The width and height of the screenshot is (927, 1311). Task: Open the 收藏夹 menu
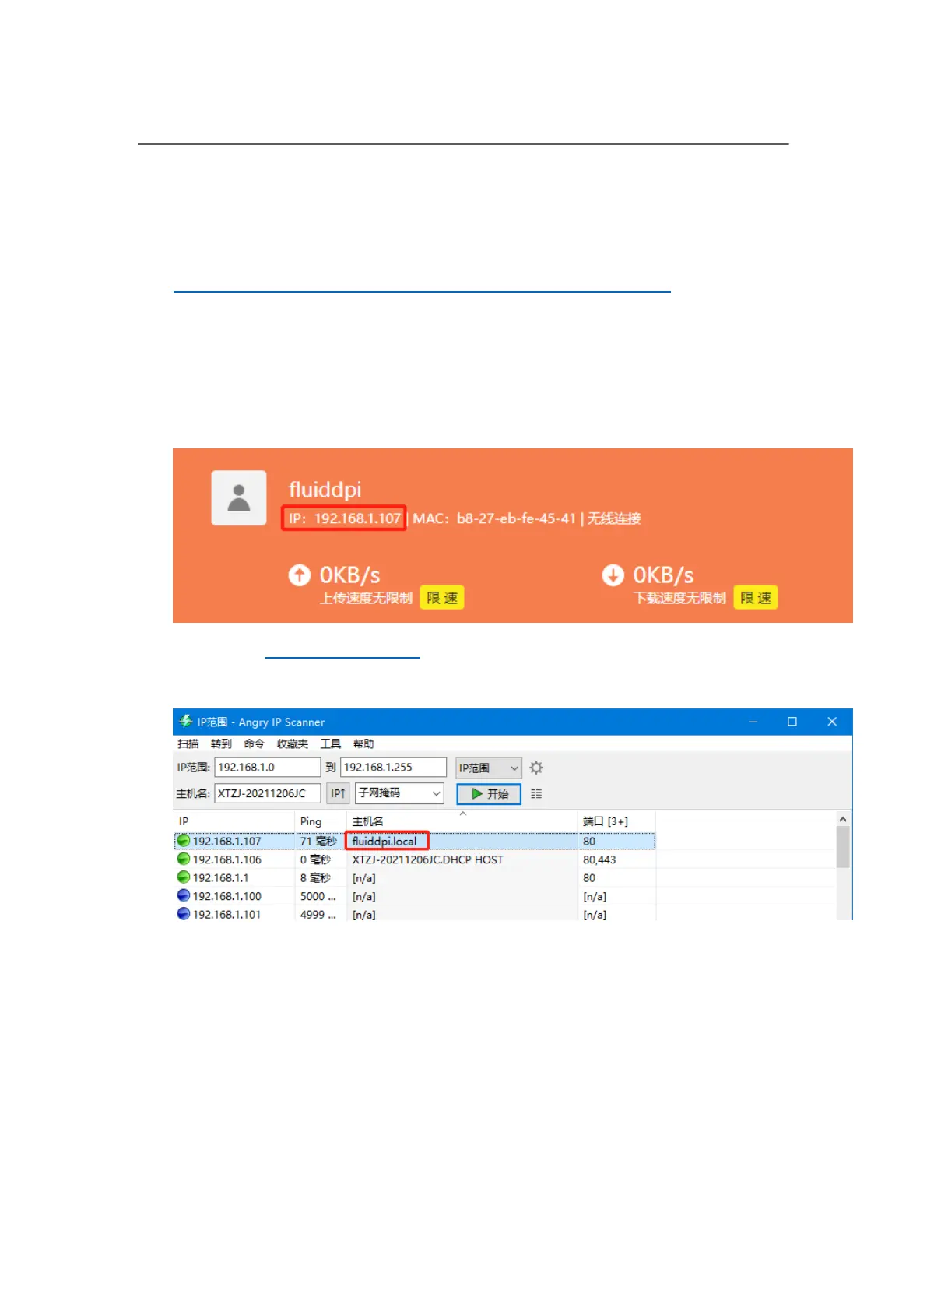293,743
